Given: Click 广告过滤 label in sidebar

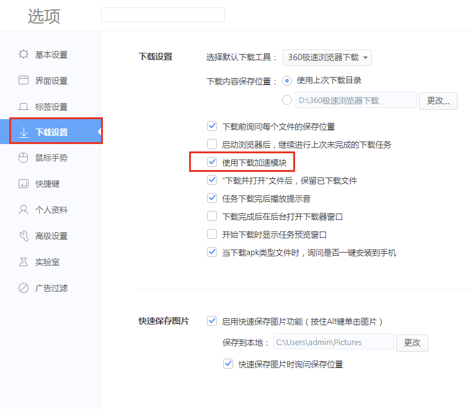Looking at the screenshot, I should pos(51,288).
